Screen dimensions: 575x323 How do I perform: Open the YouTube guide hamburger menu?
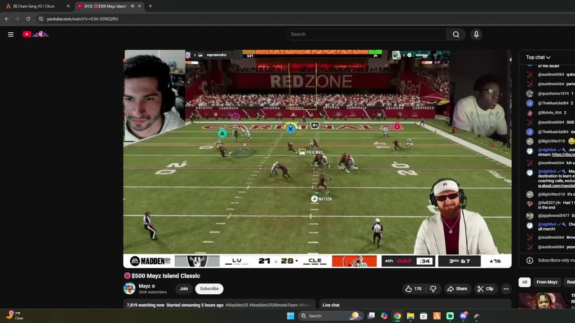(11, 34)
